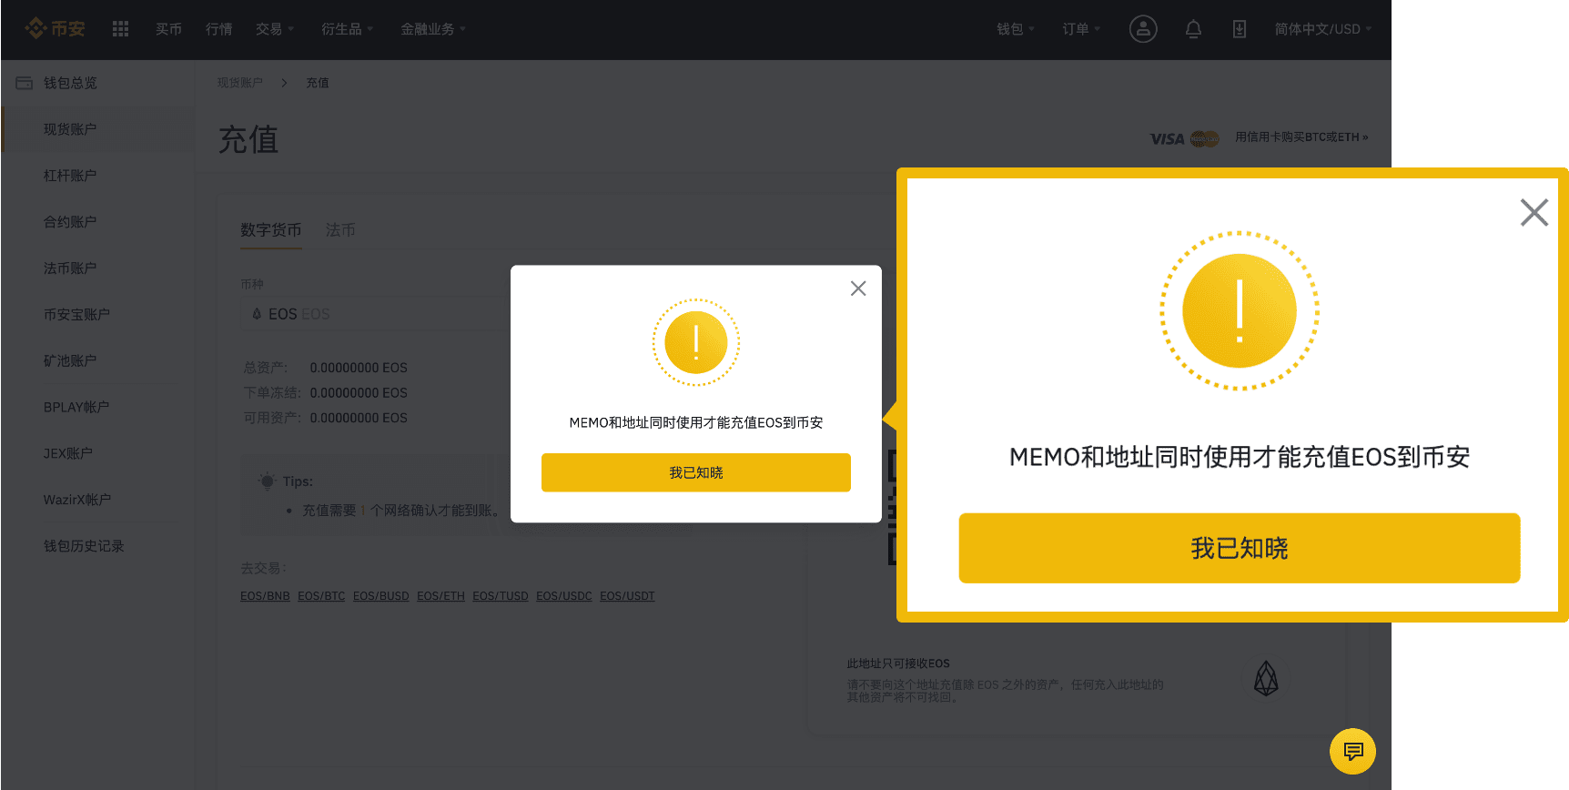Open the EOS/BTC trading pair link
Image resolution: width=1569 pixels, height=790 pixels.
click(x=321, y=596)
